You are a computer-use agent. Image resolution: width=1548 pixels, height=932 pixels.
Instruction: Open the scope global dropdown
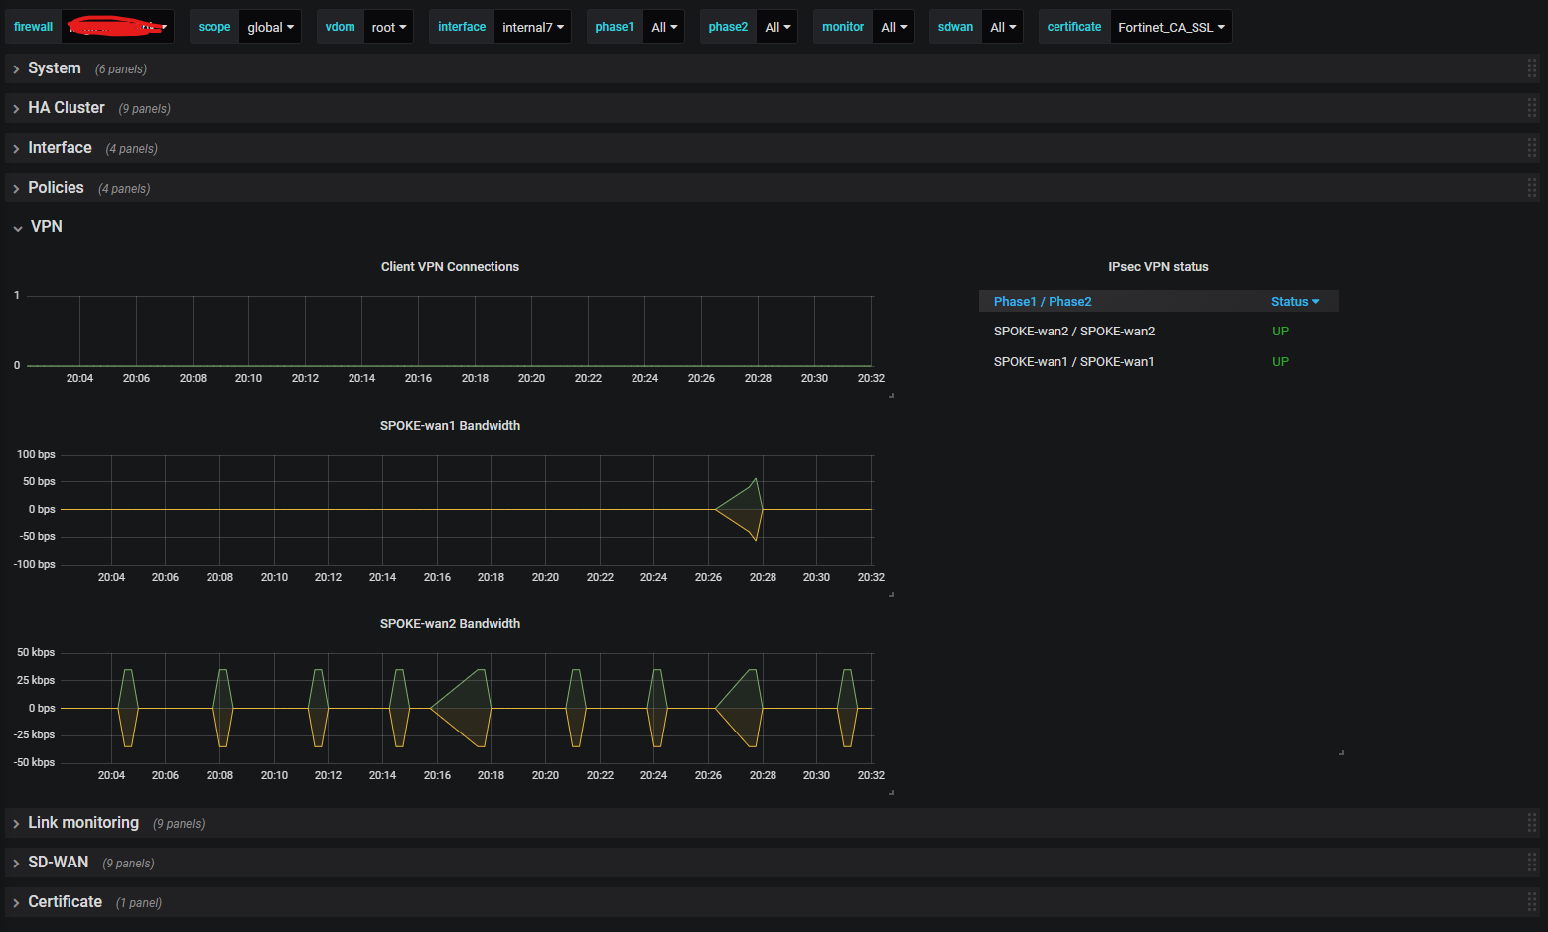[270, 27]
